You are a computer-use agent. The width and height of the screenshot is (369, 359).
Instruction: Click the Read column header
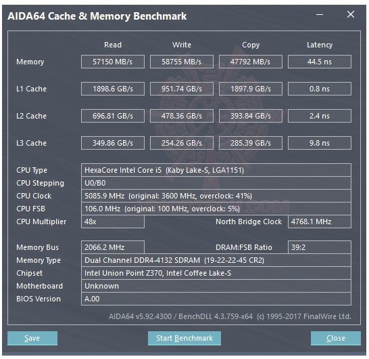[x=113, y=45]
